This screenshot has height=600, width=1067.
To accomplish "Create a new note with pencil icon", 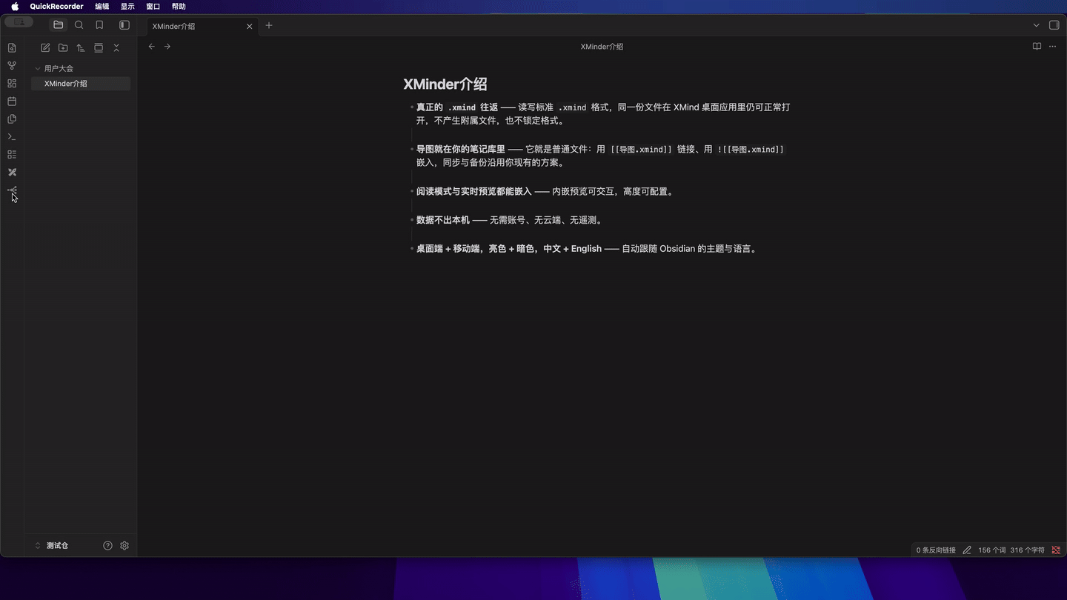I will click(x=45, y=47).
